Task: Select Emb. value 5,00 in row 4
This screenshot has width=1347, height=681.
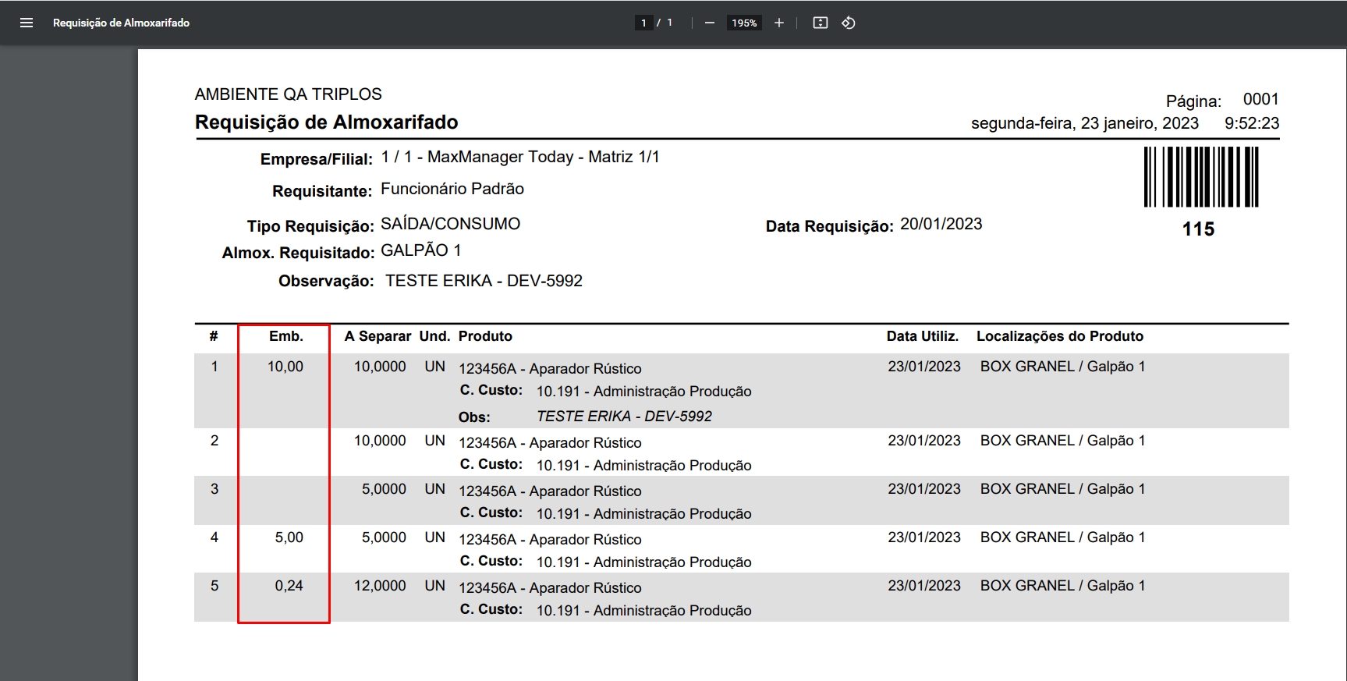Action: click(x=289, y=537)
